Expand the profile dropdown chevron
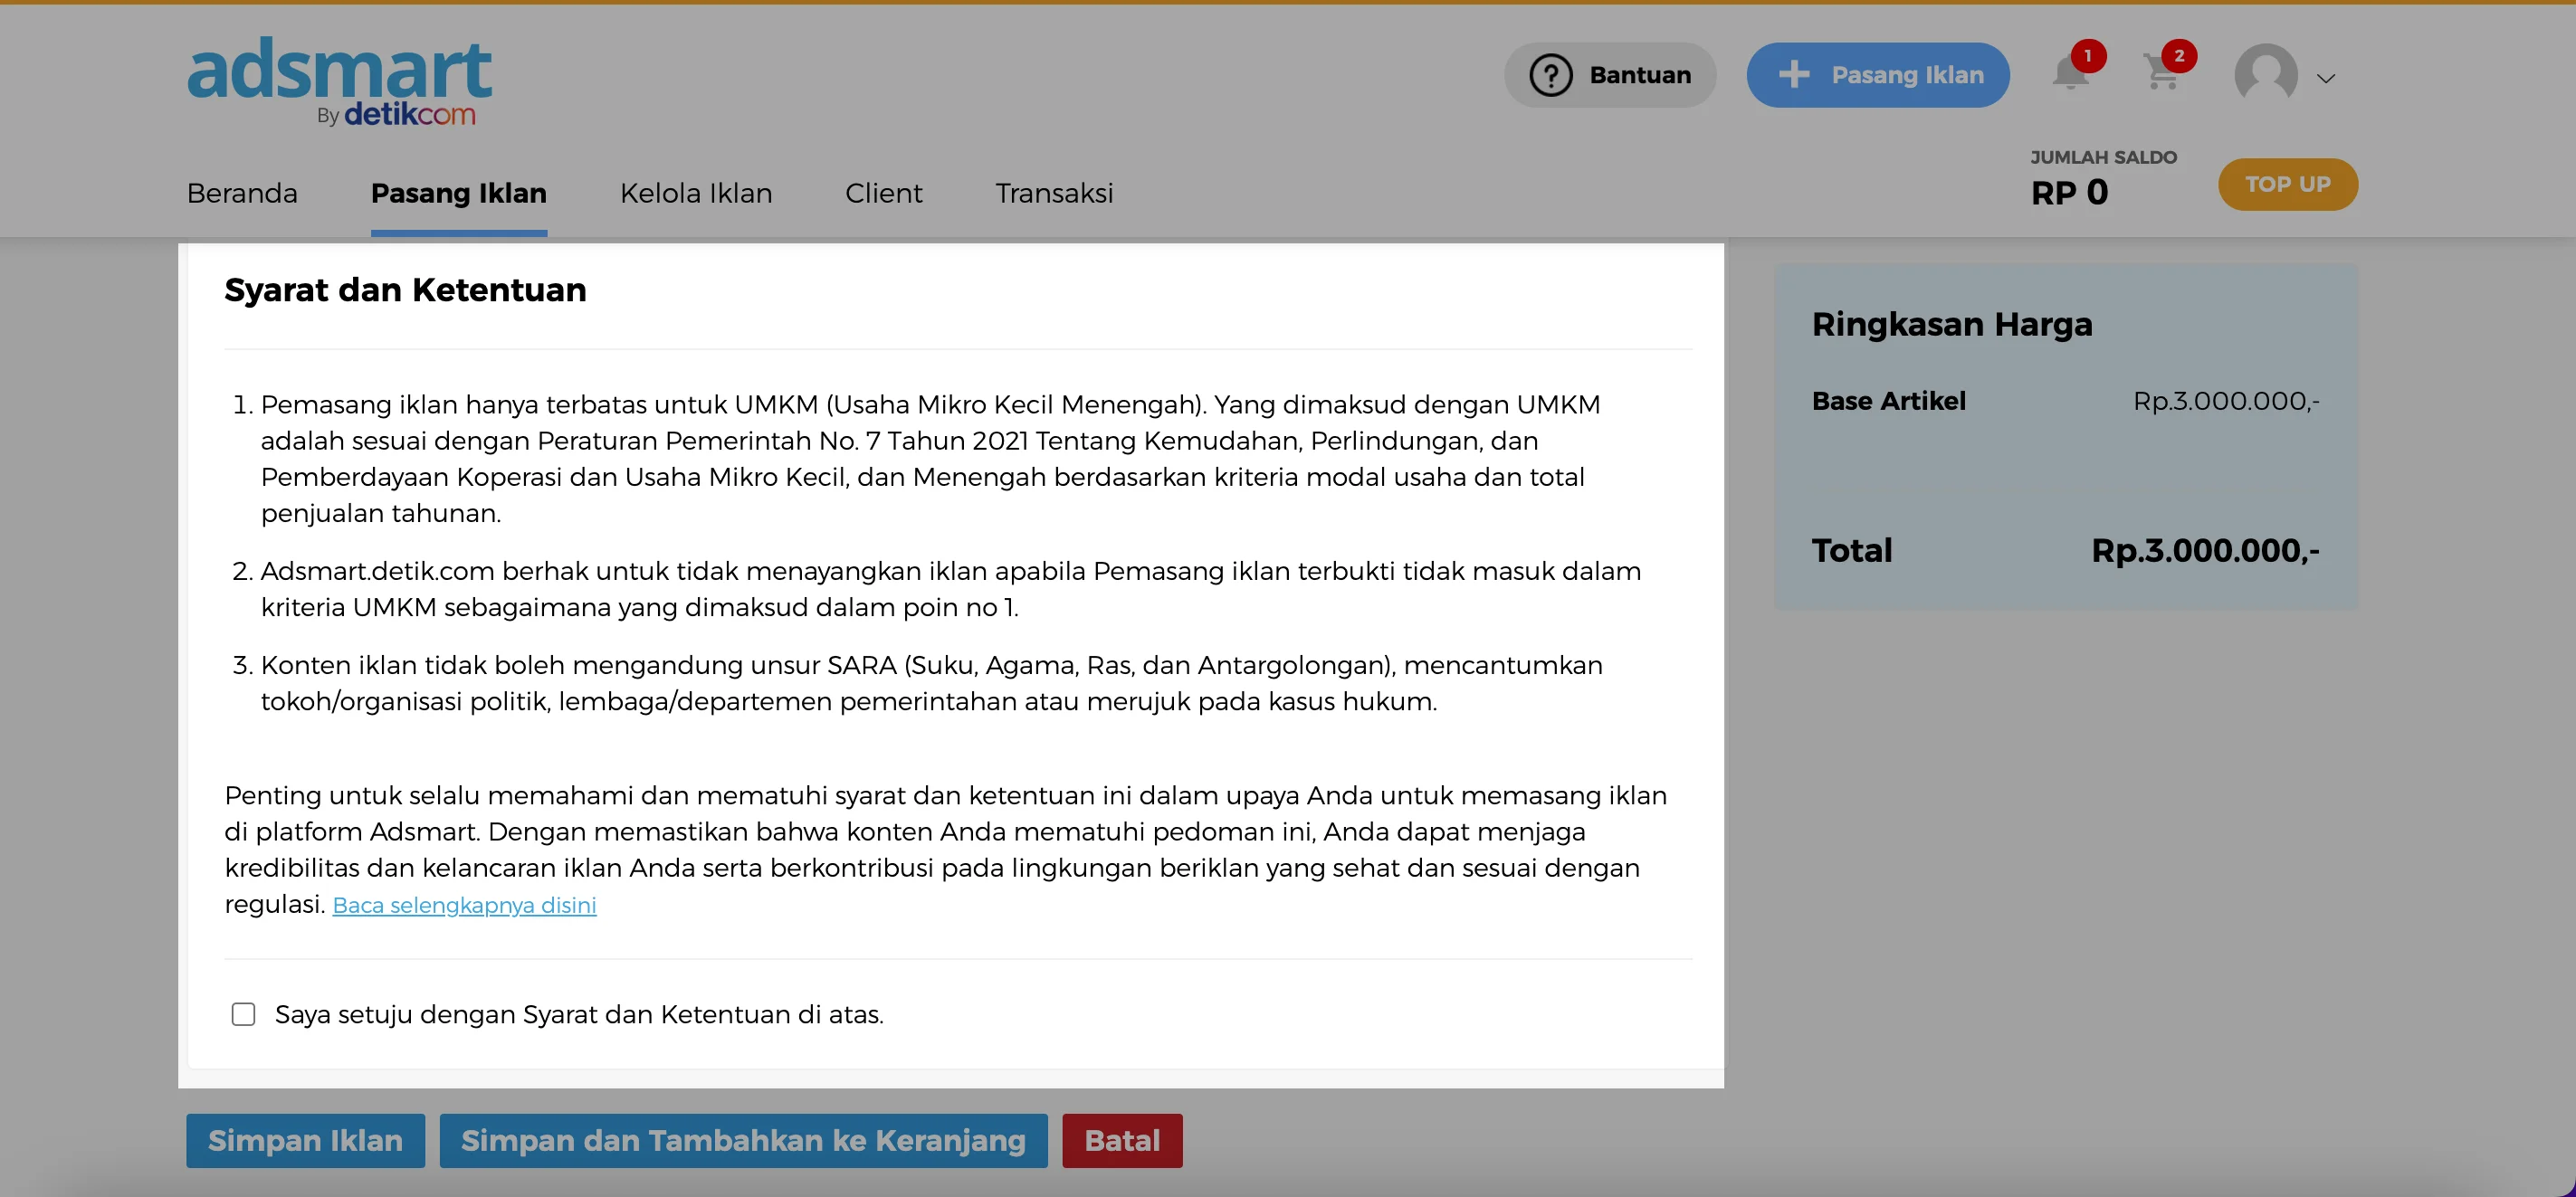Viewport: 2576px width, 1197px height. pyautogui.click(x=2326, y=78)
